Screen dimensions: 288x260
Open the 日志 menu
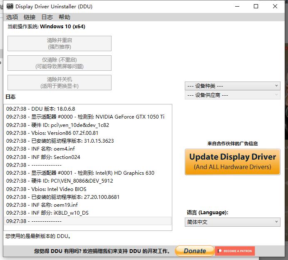pos(47,17)
